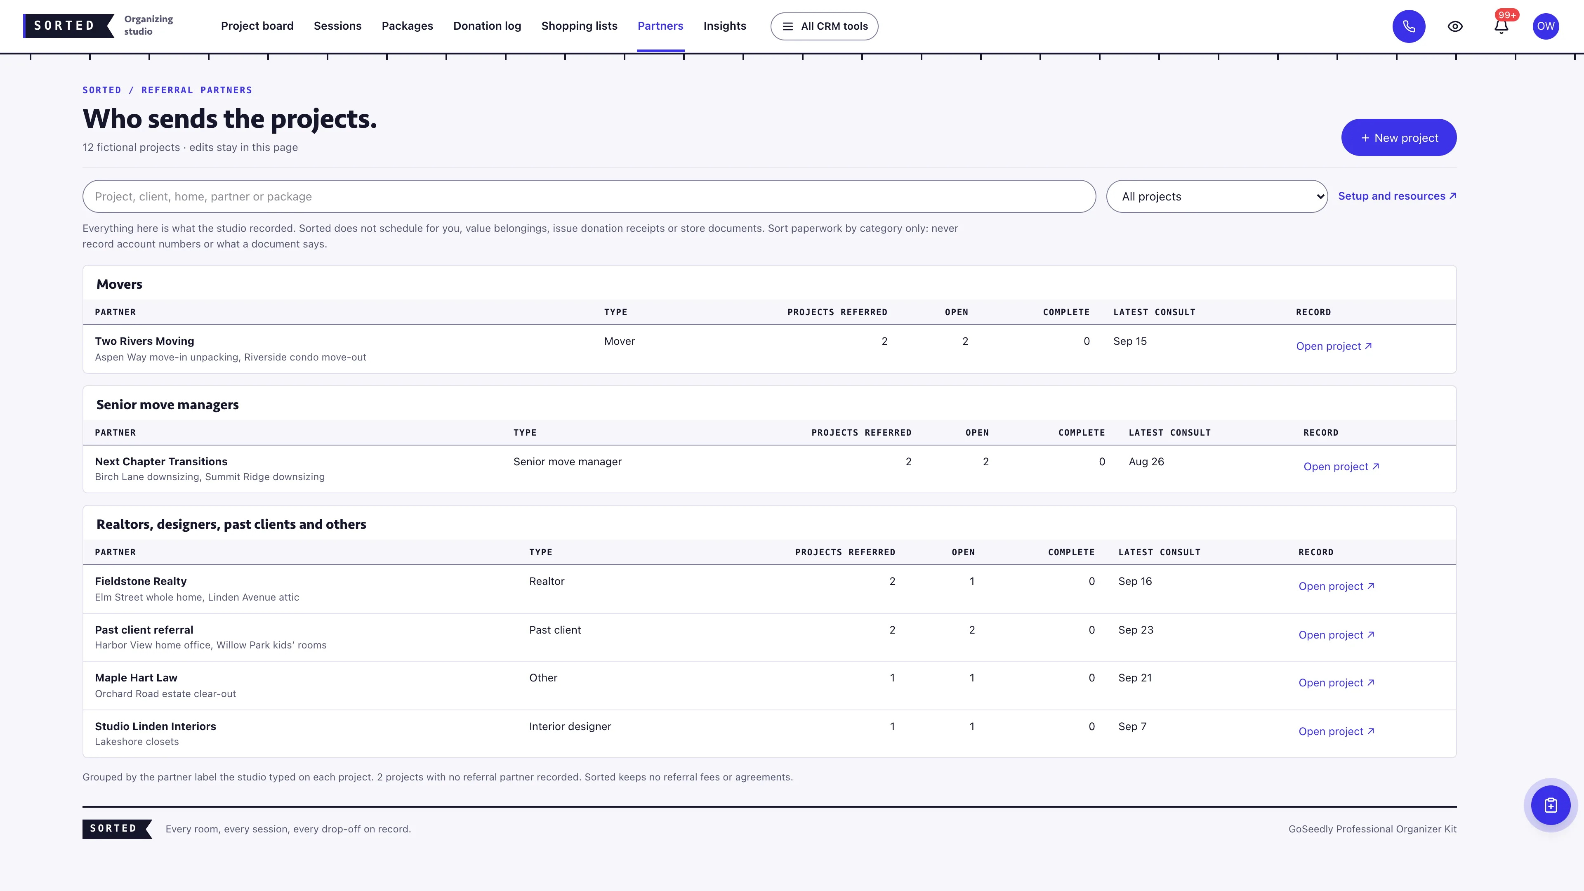Open Setup and resources link
Screen dimensions: 1584x891
[1397, 196]
